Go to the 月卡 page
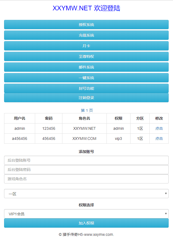The height and width of the screenshot is (238, 173). [x=86, y=46]
